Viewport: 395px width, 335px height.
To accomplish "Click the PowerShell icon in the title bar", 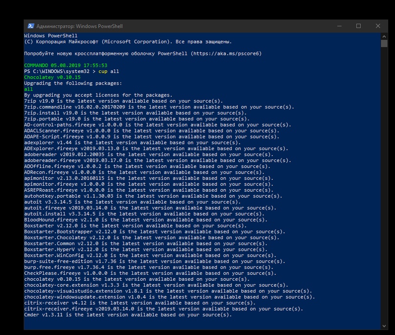I will click(30, 26).
